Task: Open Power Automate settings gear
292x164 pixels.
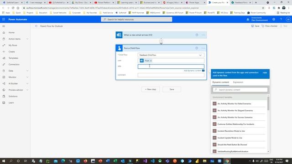Action: click(274, 19)
